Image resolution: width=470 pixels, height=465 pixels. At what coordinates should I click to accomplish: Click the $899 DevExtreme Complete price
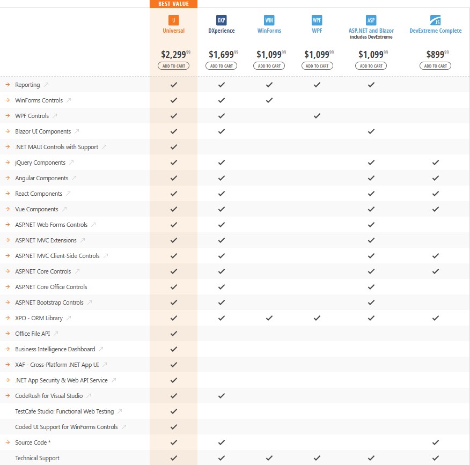[438, 54]
